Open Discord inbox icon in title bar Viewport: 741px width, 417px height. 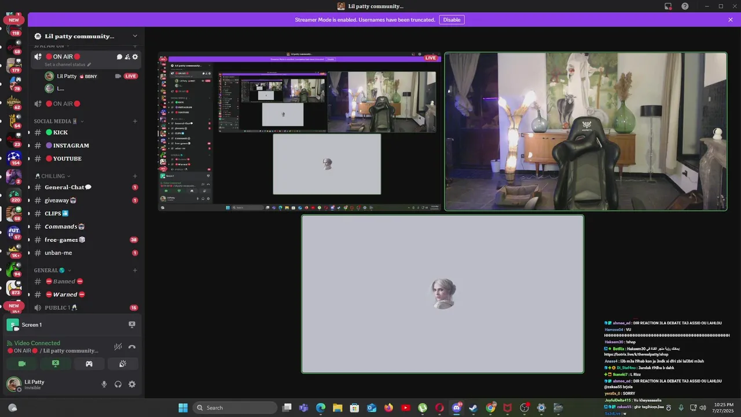click(668, 6)
